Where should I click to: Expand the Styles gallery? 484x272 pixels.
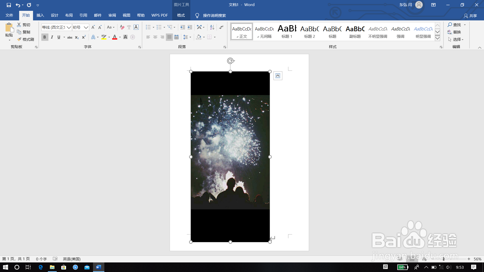(438, 38)
